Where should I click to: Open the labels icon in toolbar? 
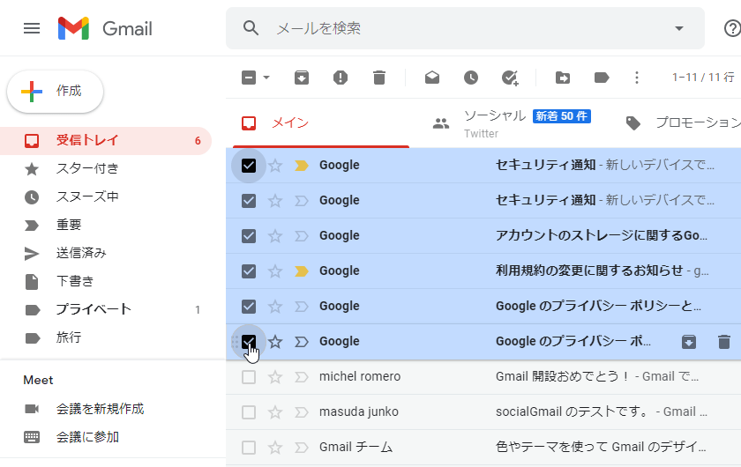pos(601,78)
